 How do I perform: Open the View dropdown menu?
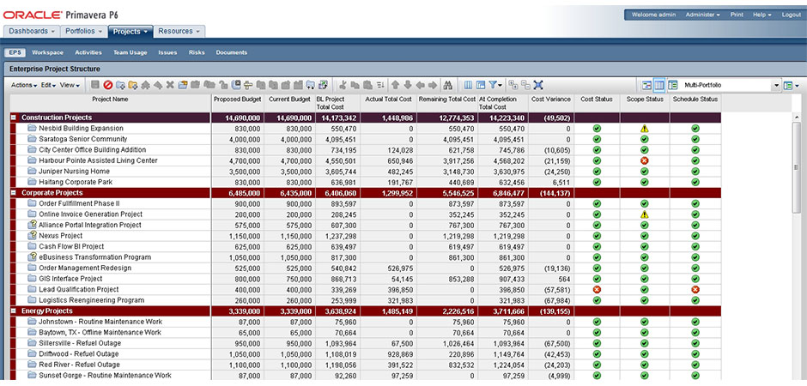[70, 85]
